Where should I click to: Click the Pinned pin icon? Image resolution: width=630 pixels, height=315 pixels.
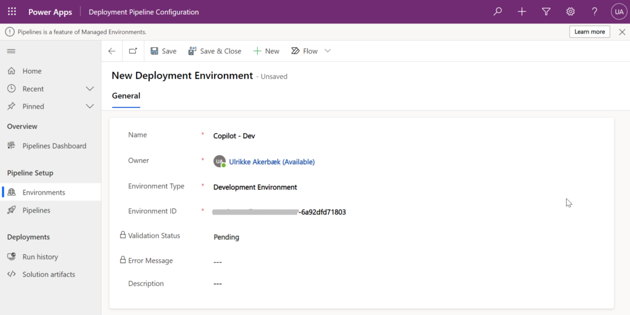pyautogui.click(x=11, y=106)
